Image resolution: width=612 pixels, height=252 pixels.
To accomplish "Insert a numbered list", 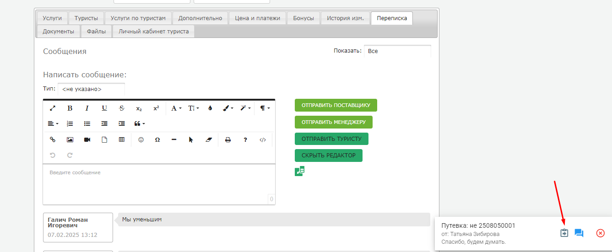I will point(70,123).
